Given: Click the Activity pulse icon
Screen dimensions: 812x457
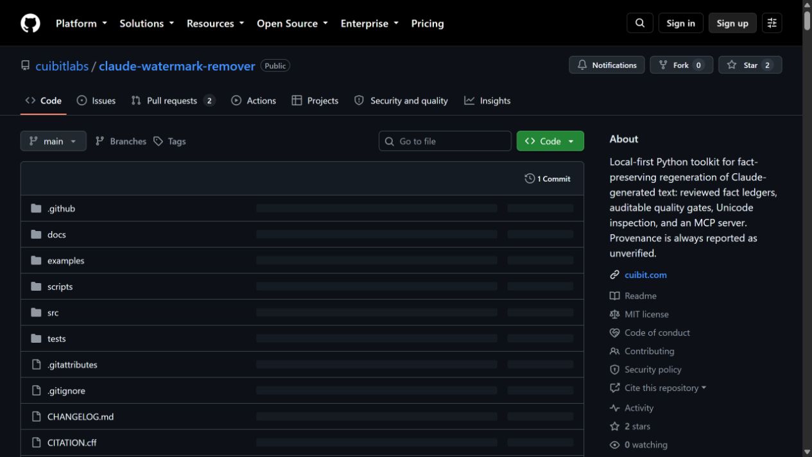Looking at the screenshot, I should click(x=614, y=408).
